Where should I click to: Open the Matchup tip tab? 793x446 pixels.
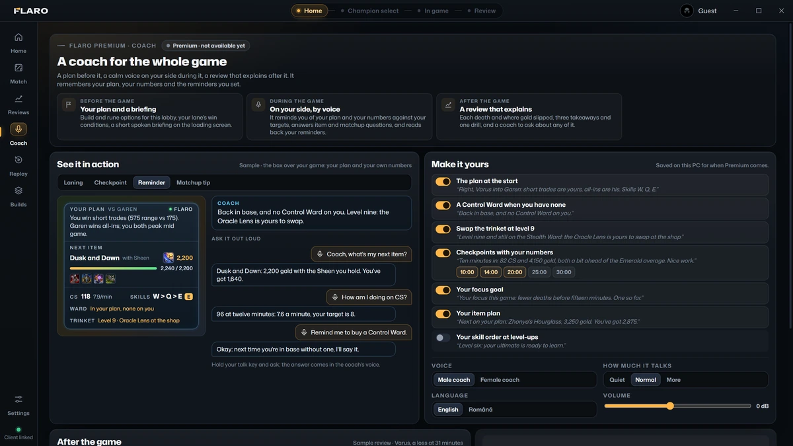click(193, 182)
